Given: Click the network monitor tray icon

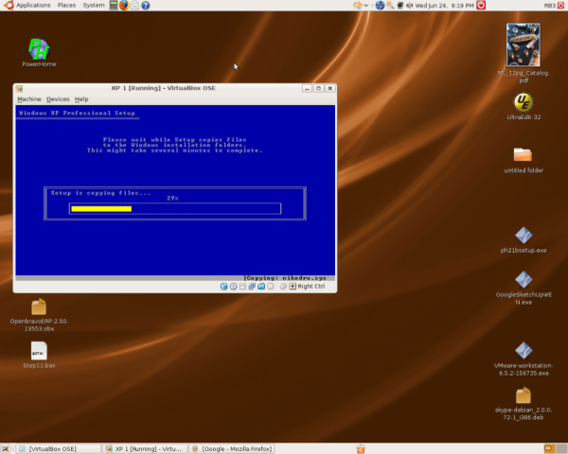Looking at the screenshot, I should (x=400, y=5).
